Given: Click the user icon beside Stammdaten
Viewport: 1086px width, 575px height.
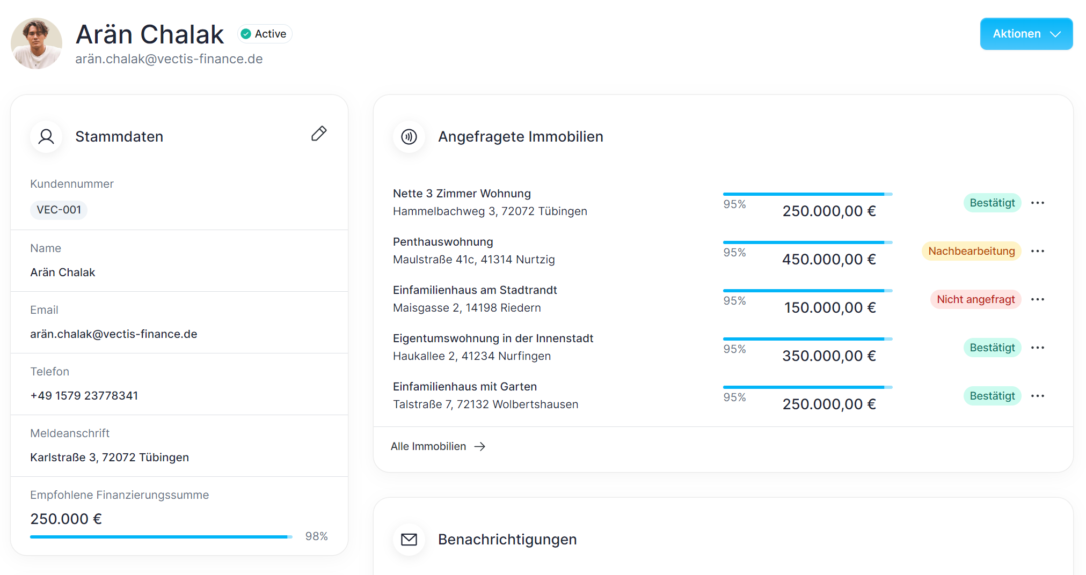Looking at the screenshot, I should (46, 137).
